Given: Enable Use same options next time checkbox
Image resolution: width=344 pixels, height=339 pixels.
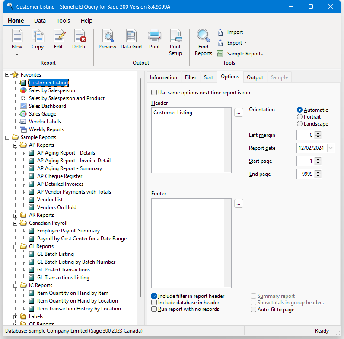Looking at the screenshot, I should click(154, 93).
